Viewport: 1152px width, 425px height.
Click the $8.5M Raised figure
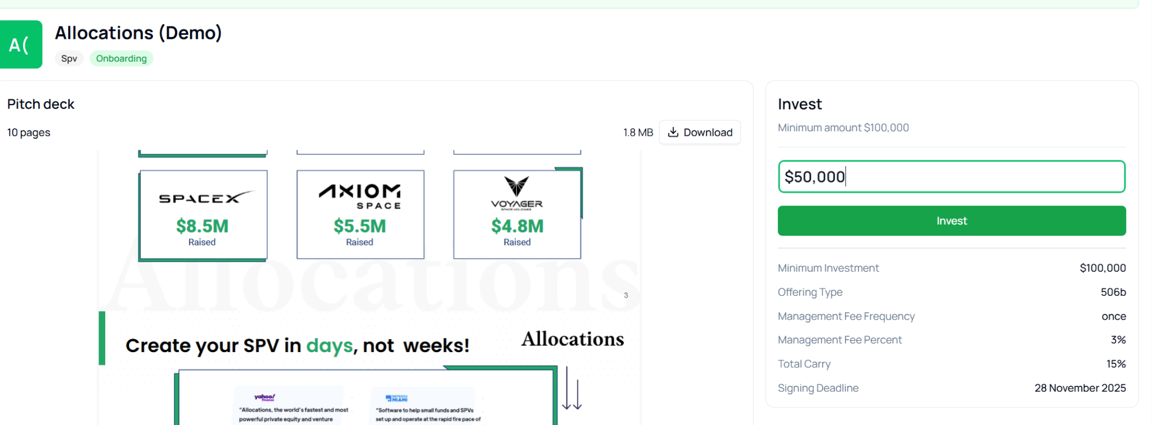(202, 226)
